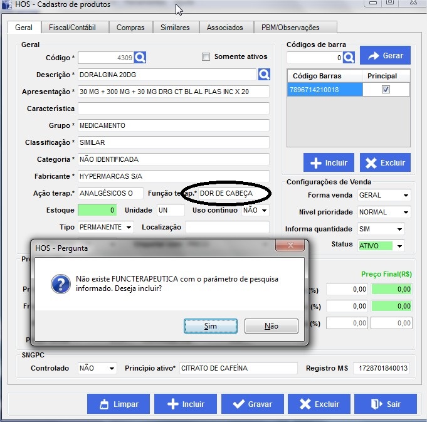Viewport: 427px width, 422px height.
Task: Click Sim in the Pergunta dialog
Action: [211, 326]
